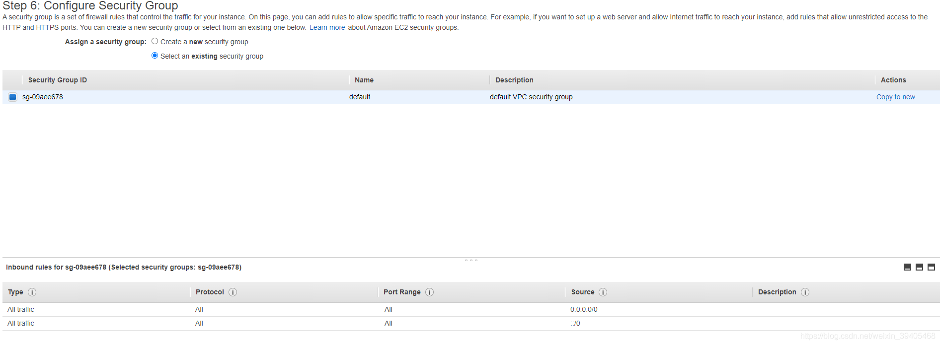Click Copy to new for default group

click(895, 97)
